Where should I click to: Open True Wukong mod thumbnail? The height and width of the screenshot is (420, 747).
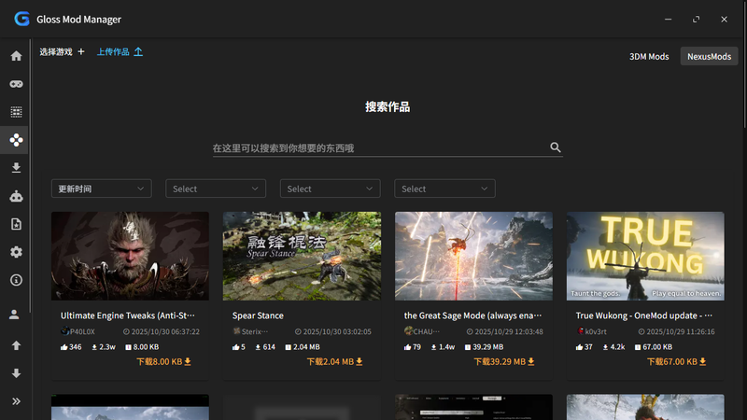click(645, 256)
